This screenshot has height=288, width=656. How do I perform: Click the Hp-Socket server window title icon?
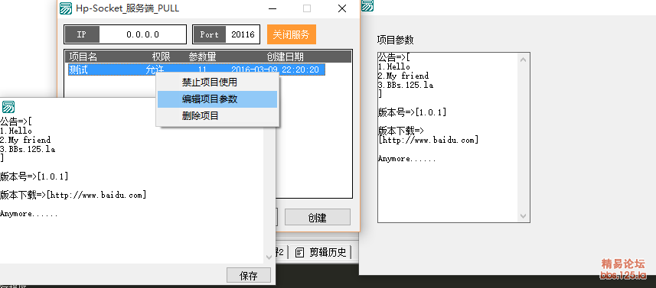point(66,8)
